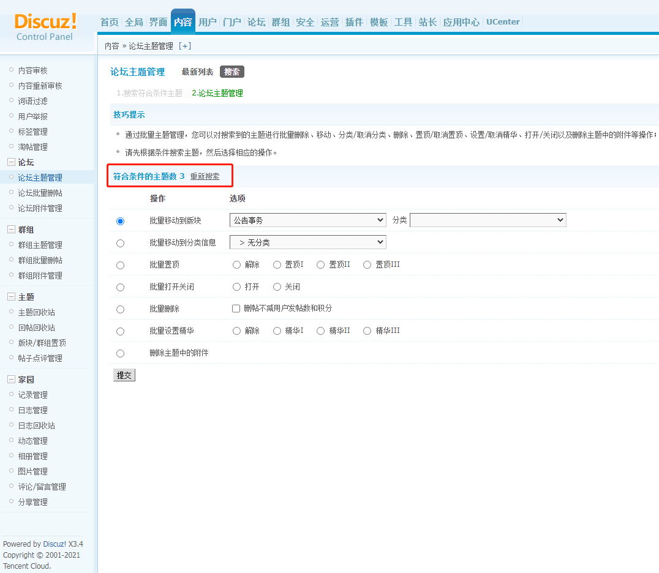The width and height of the screenshot is (659, 573).
Task: Collapse the 论坛 sidebar section
Action: pos(11,162)
